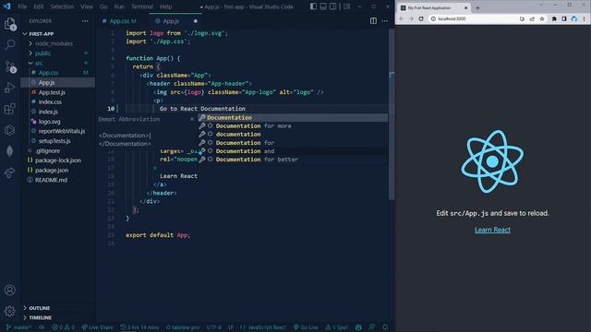Switch to the App.css editor tab

(x=123, y=21)
